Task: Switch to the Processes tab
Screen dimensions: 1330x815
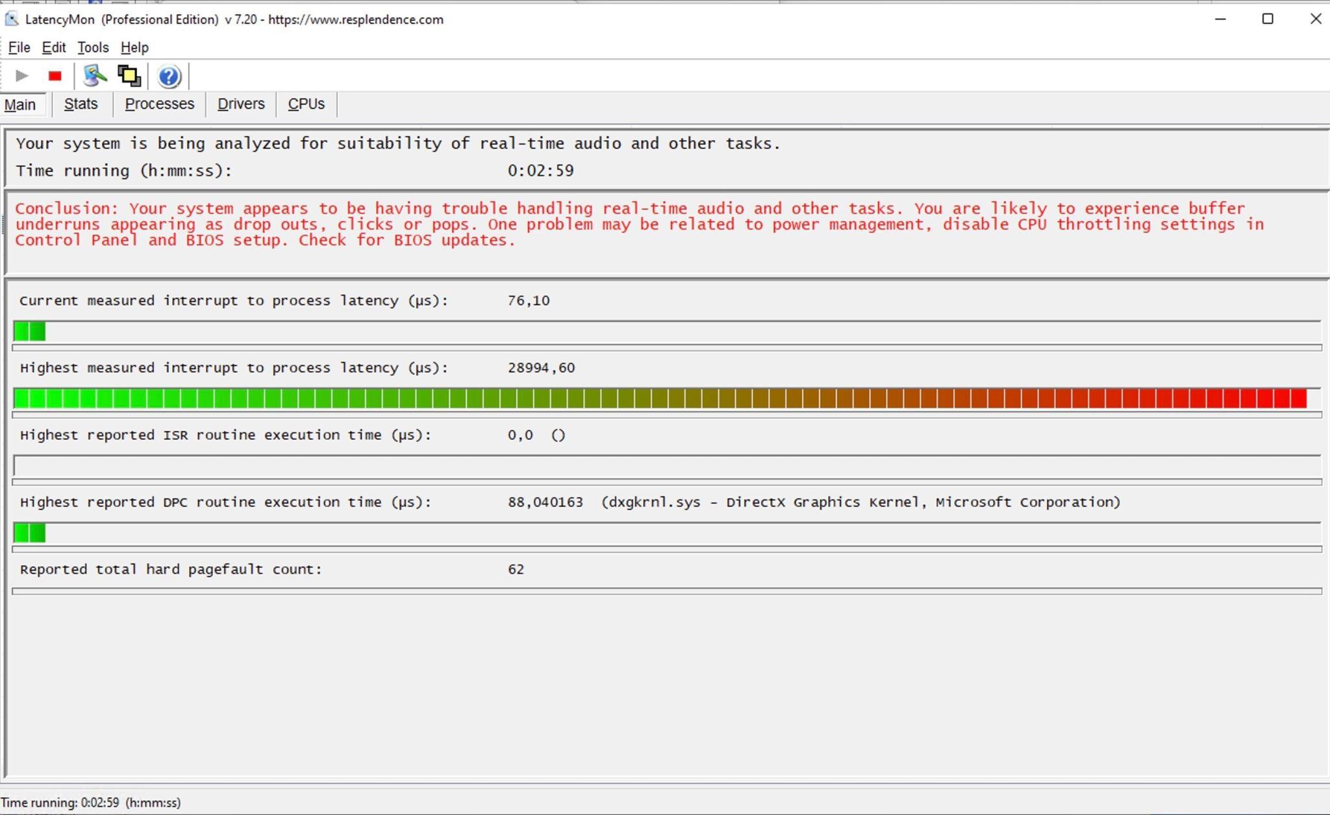Action: tap(160, 104)
